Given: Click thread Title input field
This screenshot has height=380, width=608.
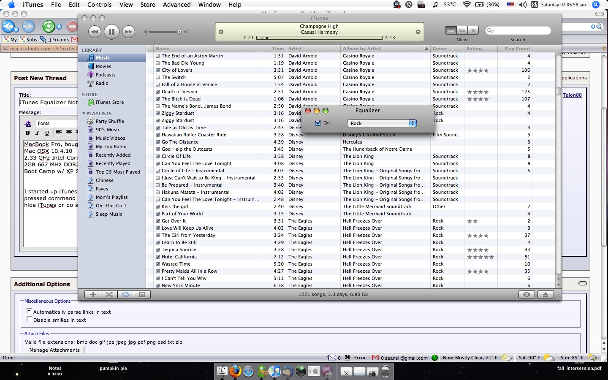Looking at the screenshot, I should (49, 103).
